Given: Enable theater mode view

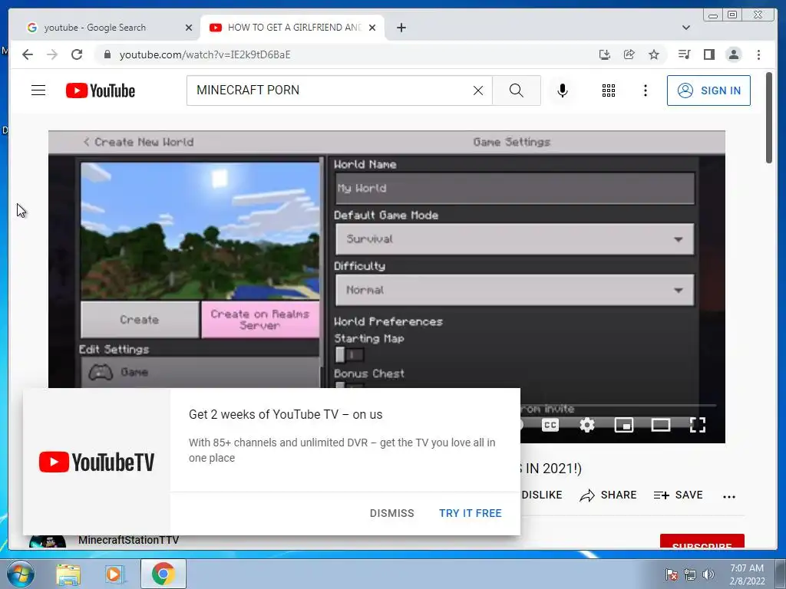Looking at the screenshot, I should coord(661,425).
